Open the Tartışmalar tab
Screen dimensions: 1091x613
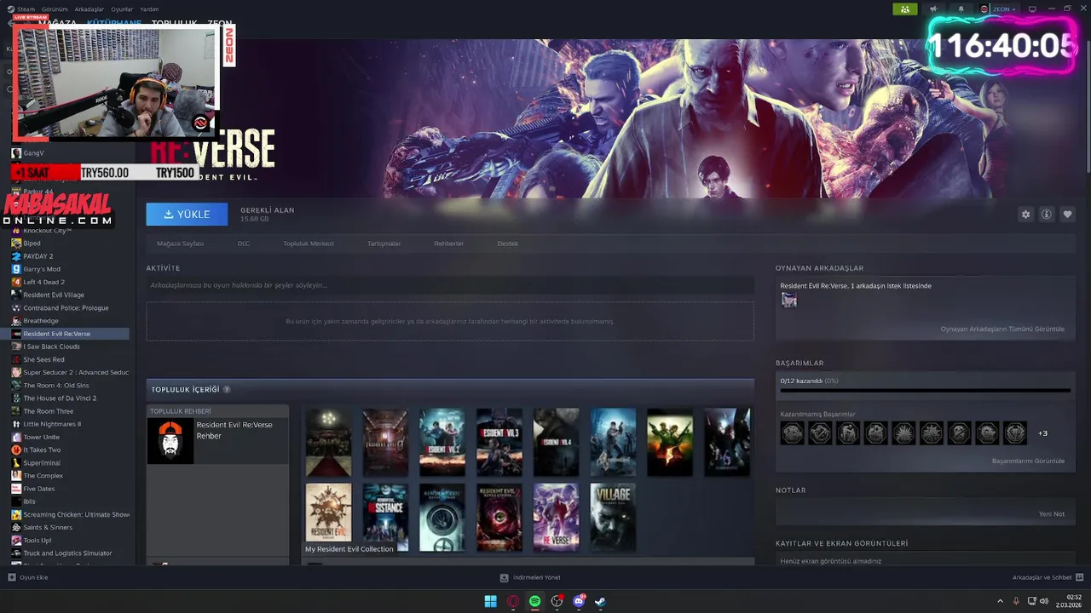(x=384, y=243)
